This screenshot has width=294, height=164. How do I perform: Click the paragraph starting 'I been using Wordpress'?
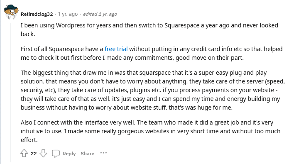point(149,29)
